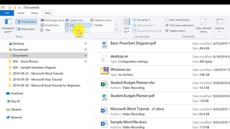Viewport: 230px width, 129px height.
Task: Click the Basic Flowchart Diagram.pdf file icon
Action: [104, 45]
